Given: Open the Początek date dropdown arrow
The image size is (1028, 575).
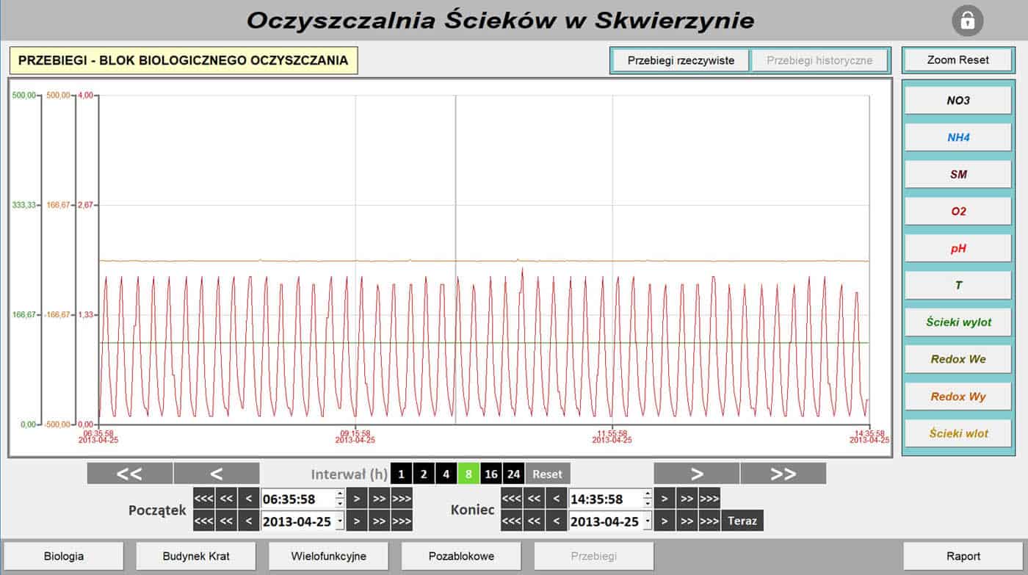Looking at the screenshot, I should coord(339,521).
